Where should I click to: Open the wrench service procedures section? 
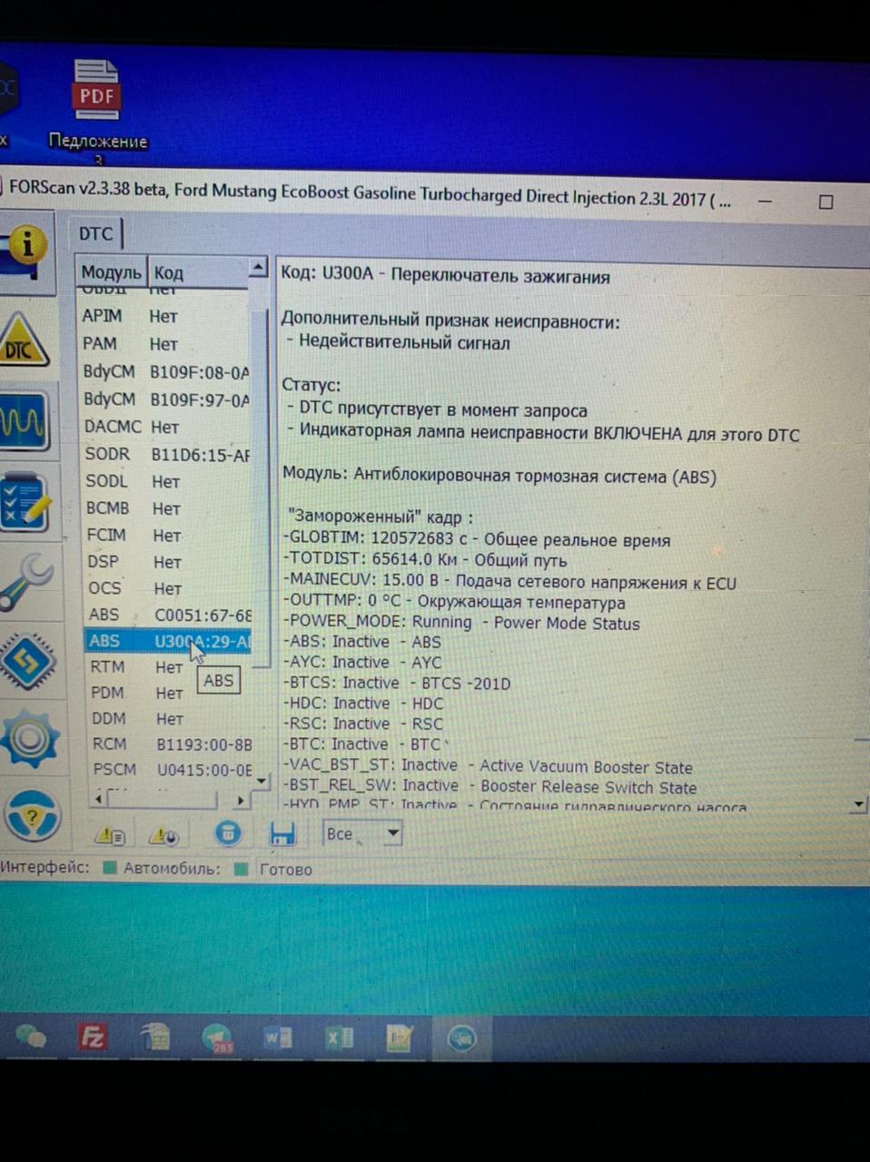point(25,583)
